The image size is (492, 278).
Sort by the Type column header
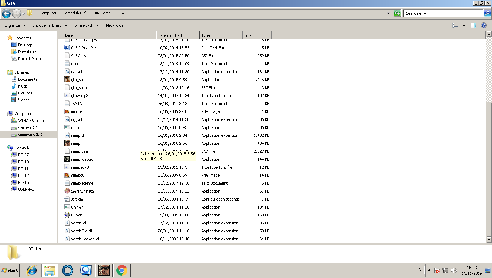coord(221,35)
